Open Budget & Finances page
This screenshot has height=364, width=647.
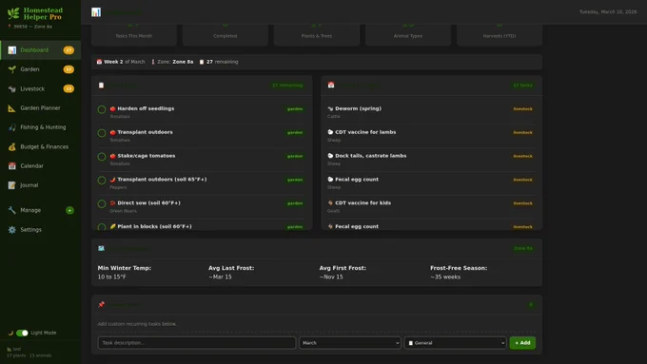[40, 146]
